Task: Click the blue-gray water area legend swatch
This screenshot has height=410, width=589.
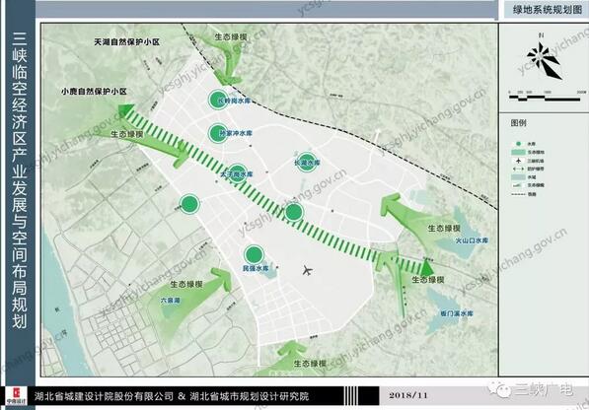Action: coord(518,176)
